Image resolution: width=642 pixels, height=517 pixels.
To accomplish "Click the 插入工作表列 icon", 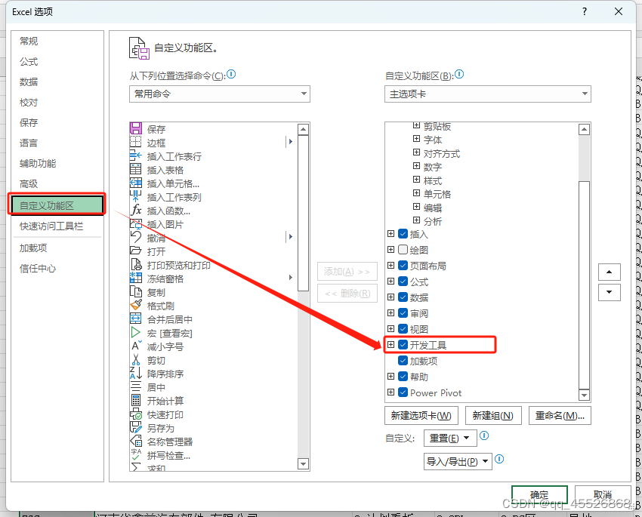I will click(x=136, y=196).
